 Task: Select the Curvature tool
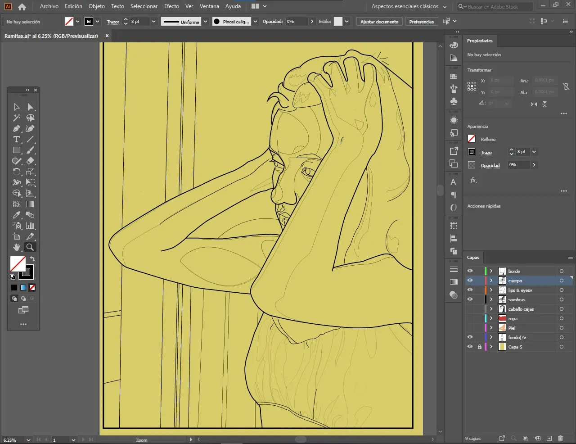(30, 128)
